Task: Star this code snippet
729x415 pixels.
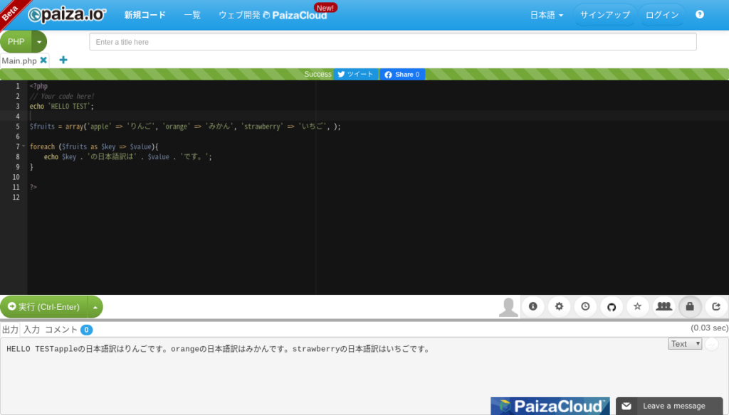Action: click(637, 306)
